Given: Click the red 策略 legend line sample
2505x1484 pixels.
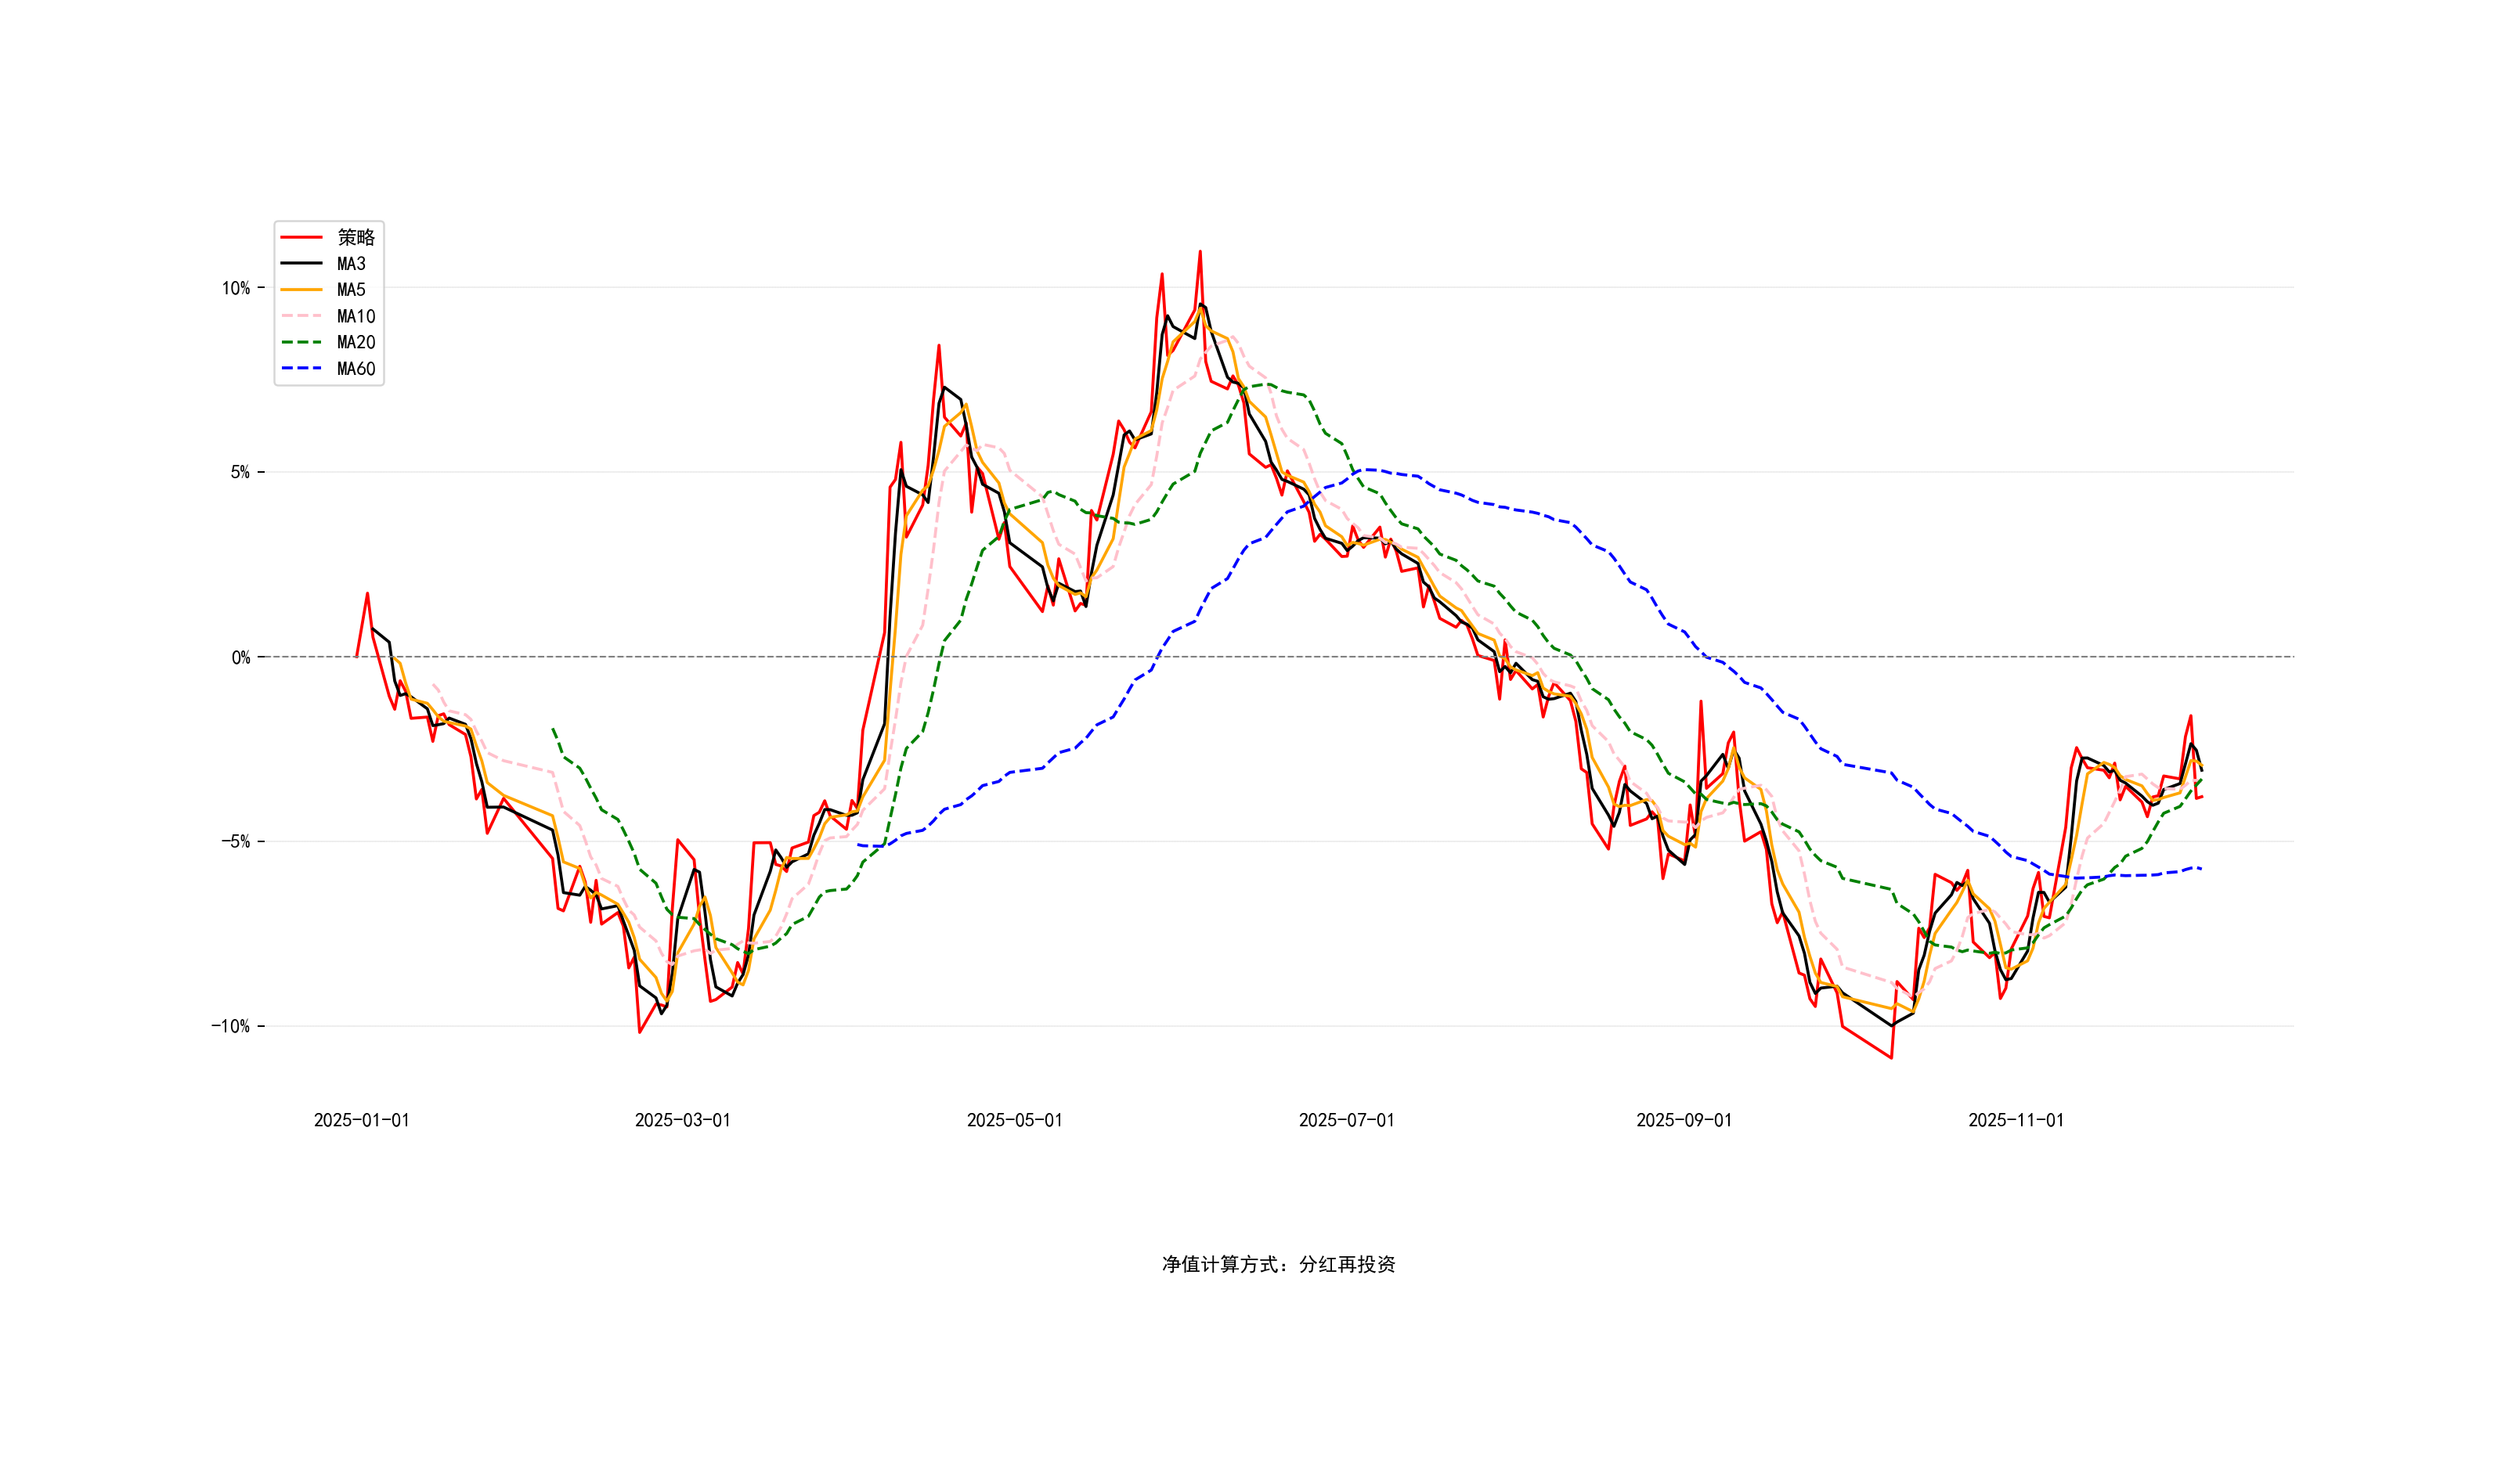Looking at the screenshot, I should coord(301,237).
